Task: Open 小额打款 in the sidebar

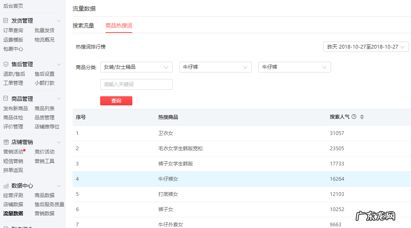Action: click(45, 83)
